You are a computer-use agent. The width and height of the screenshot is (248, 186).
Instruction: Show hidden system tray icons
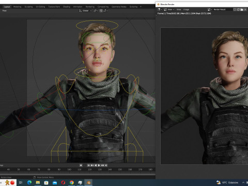point(243,182)
